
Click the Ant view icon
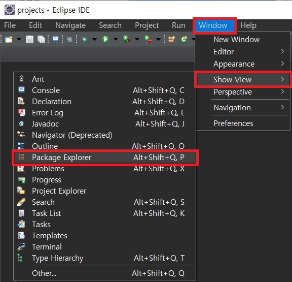(x=21, y=79)
